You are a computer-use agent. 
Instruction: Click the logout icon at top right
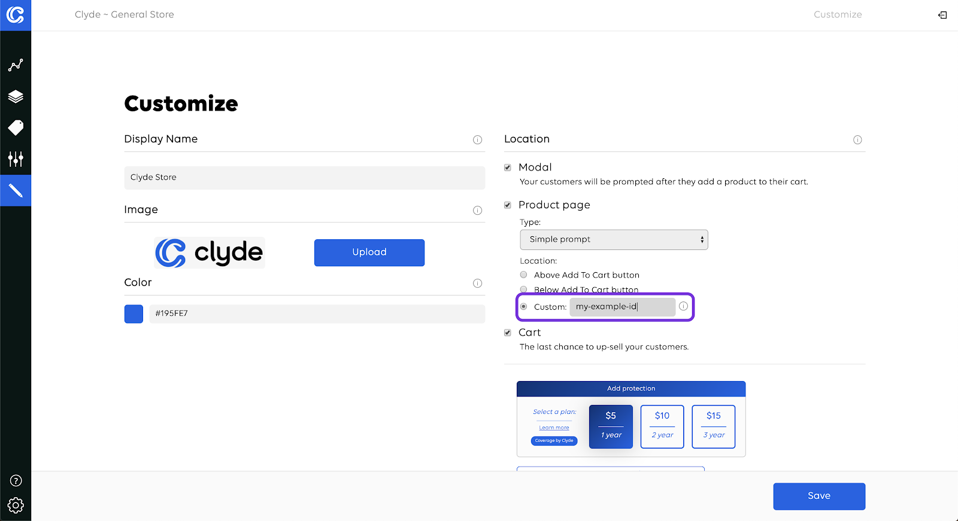[942, 15]
